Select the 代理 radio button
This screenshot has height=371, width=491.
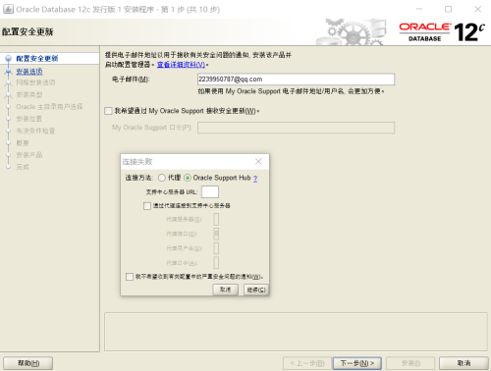coord(162,178)
